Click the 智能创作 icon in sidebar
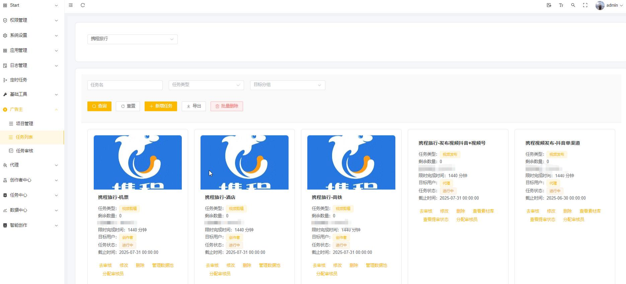 click(x=5, y=225)
